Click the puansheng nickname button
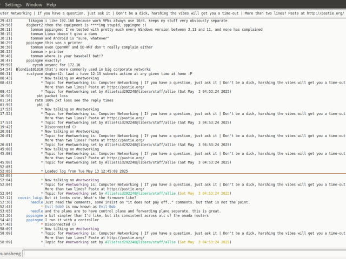Viewport: 346px width, 259px height. pos(10,253)
